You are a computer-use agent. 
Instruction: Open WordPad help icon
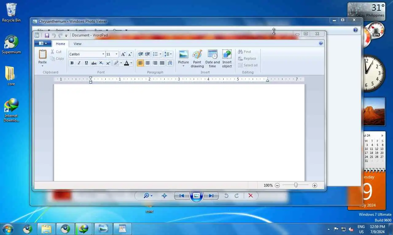click(321, 43)
